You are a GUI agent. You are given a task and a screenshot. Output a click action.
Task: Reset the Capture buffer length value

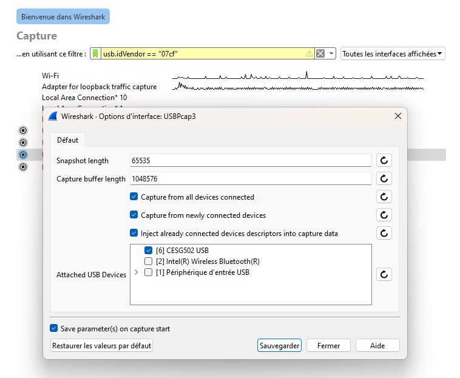pyautogui.click(x=384, y=178)
